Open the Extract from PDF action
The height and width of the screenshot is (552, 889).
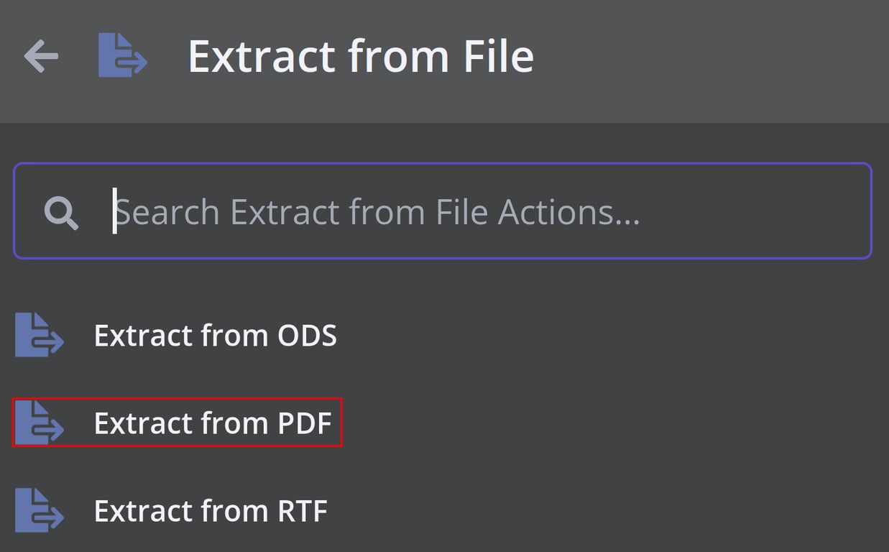coord(213,423)
